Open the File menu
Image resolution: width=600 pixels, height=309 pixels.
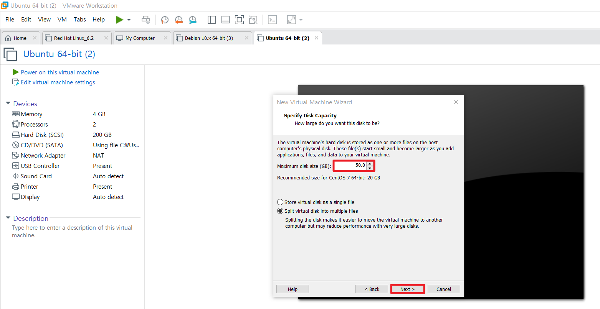(10, 20)
